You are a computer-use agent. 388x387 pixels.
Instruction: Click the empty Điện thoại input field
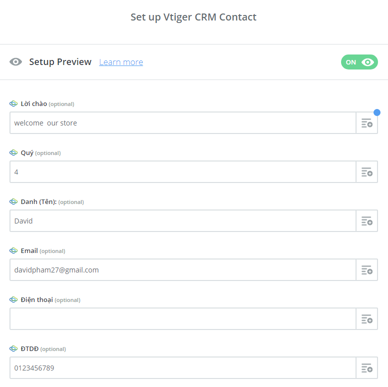coord(183,319)
